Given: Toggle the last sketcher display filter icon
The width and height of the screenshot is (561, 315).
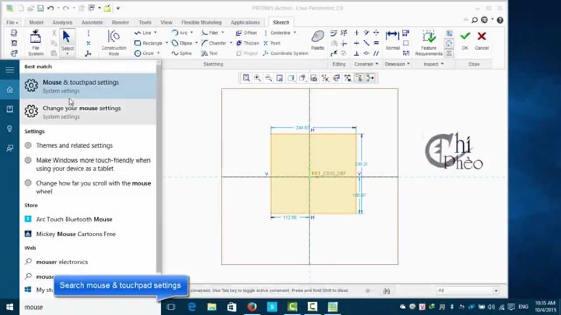Looking at the screenshot, I should pyautogui.click(x=370, y=78).
